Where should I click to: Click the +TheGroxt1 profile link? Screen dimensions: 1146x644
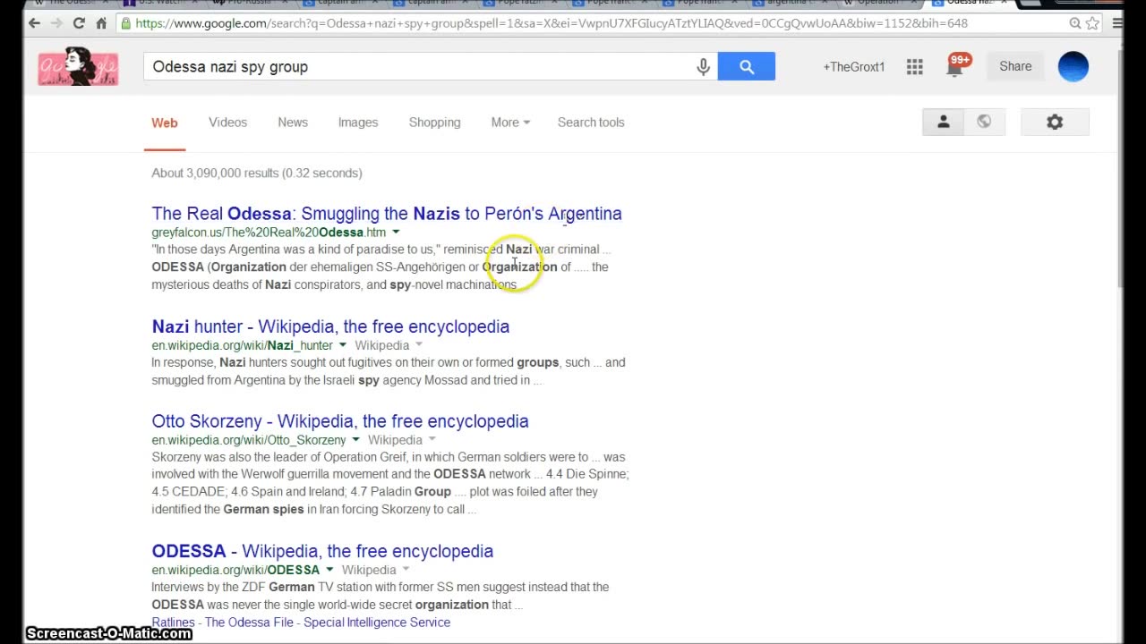[x=853, y=67]
